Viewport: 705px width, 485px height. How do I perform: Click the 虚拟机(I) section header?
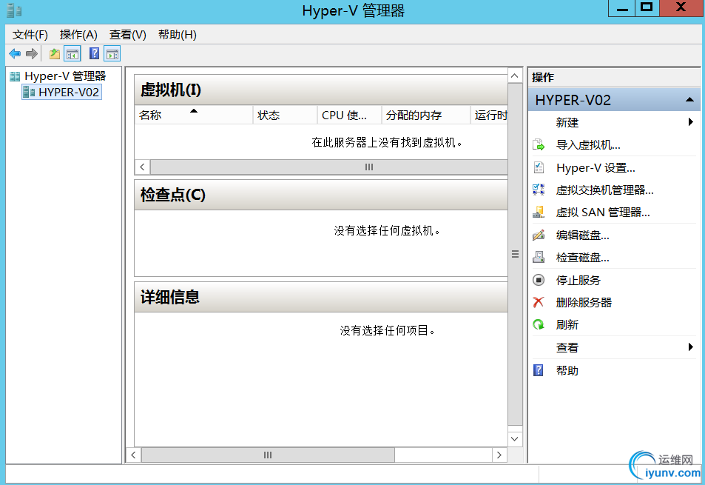(321, 90)
